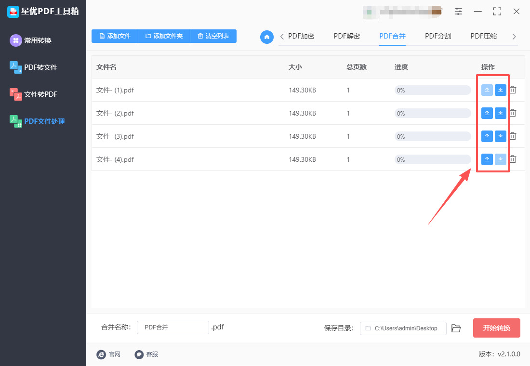Browse save folder with the folder icon
Screen dimensions: 530x366
tap(456, 328)
